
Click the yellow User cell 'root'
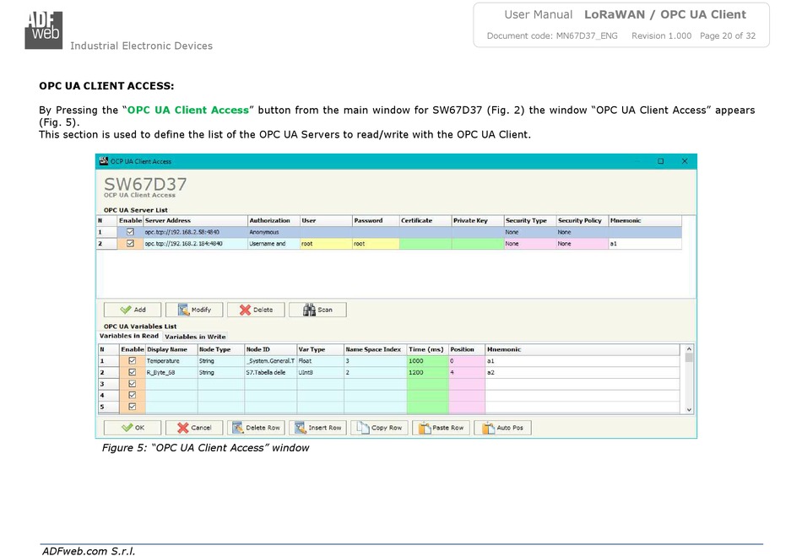click(327, 244)
